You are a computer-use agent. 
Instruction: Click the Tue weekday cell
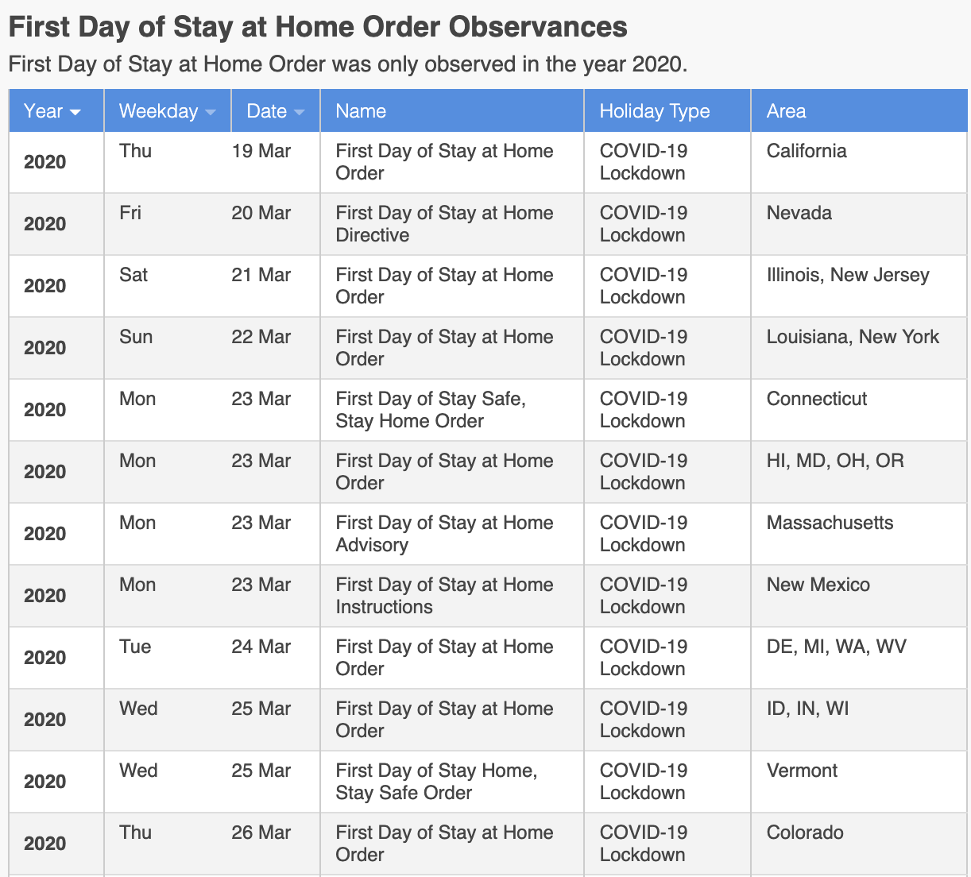135,647
